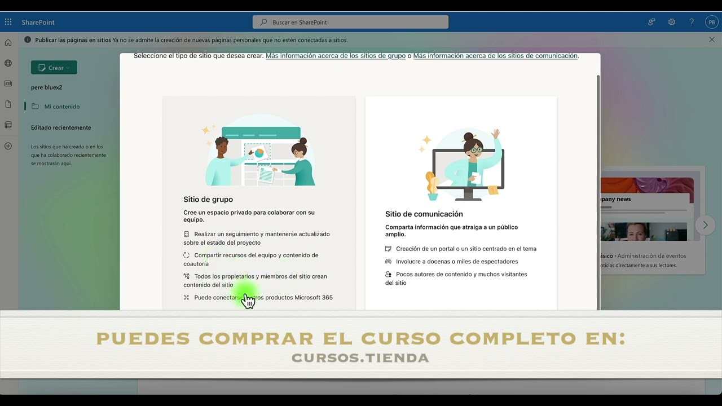
Task: Open the feedback share icon in header
Action: point(651,22)
